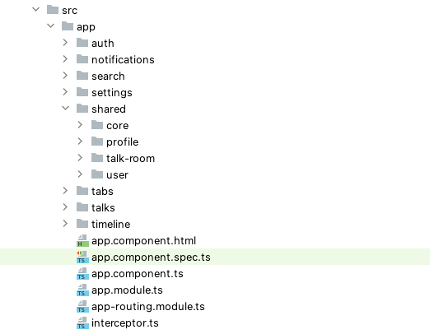The image size is (430, 334).
Task: Click the app-routing.module.ts file icon
Action: (x=82, y=306)
